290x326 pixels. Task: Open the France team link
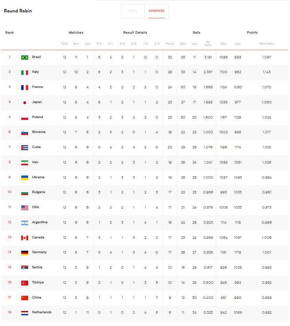37,87
